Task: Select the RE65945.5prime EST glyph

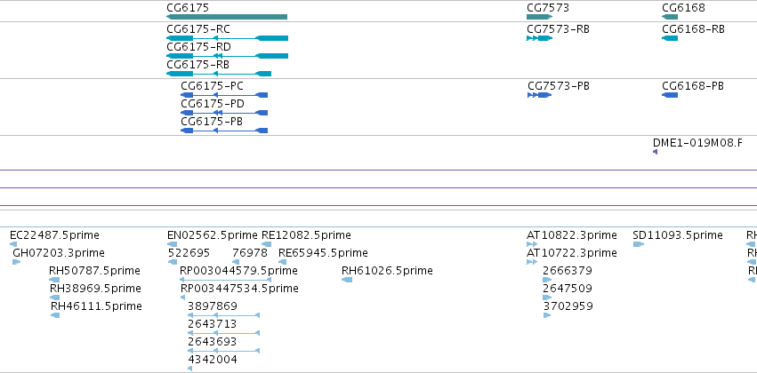Action: coord(282,262)
